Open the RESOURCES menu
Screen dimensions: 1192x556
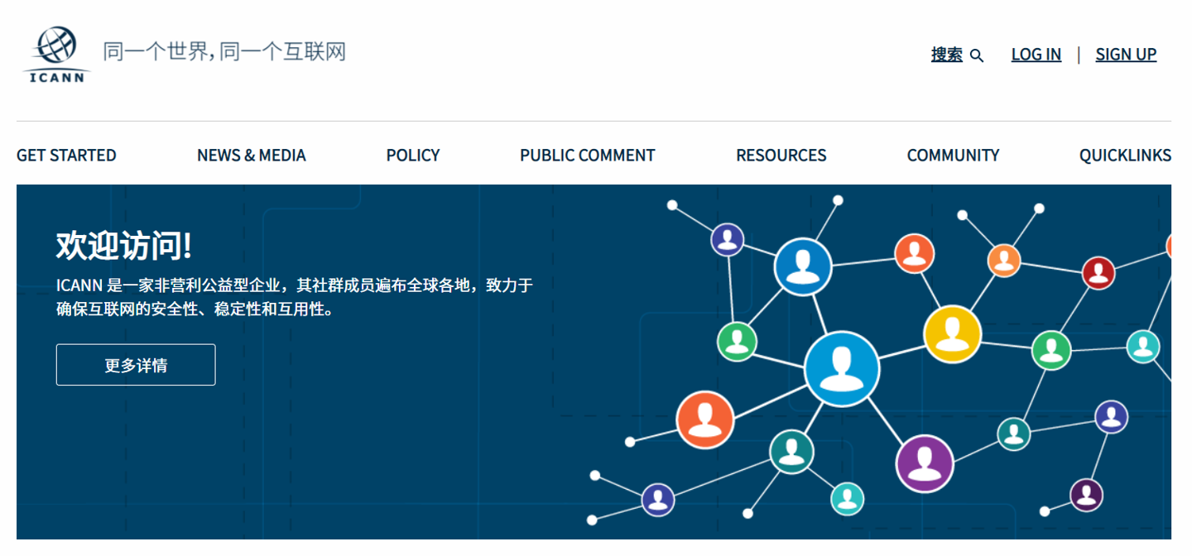click(781, 156)
